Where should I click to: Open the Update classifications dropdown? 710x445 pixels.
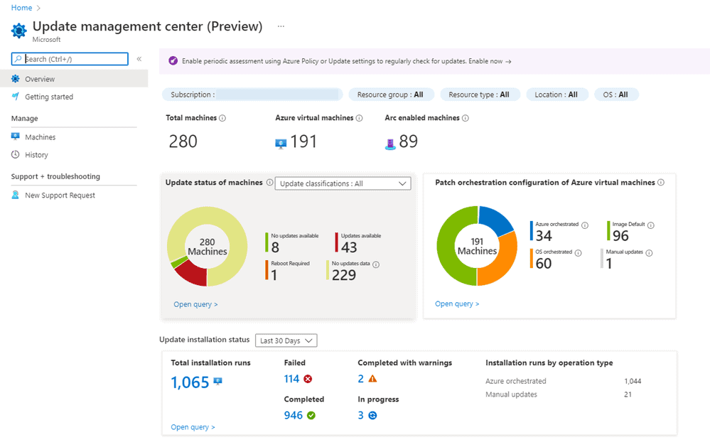pyautogui.click(x=343, y=183)
